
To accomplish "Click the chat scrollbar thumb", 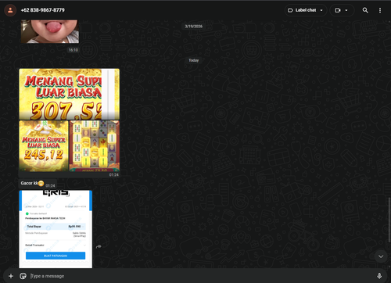I will [389, 220].
